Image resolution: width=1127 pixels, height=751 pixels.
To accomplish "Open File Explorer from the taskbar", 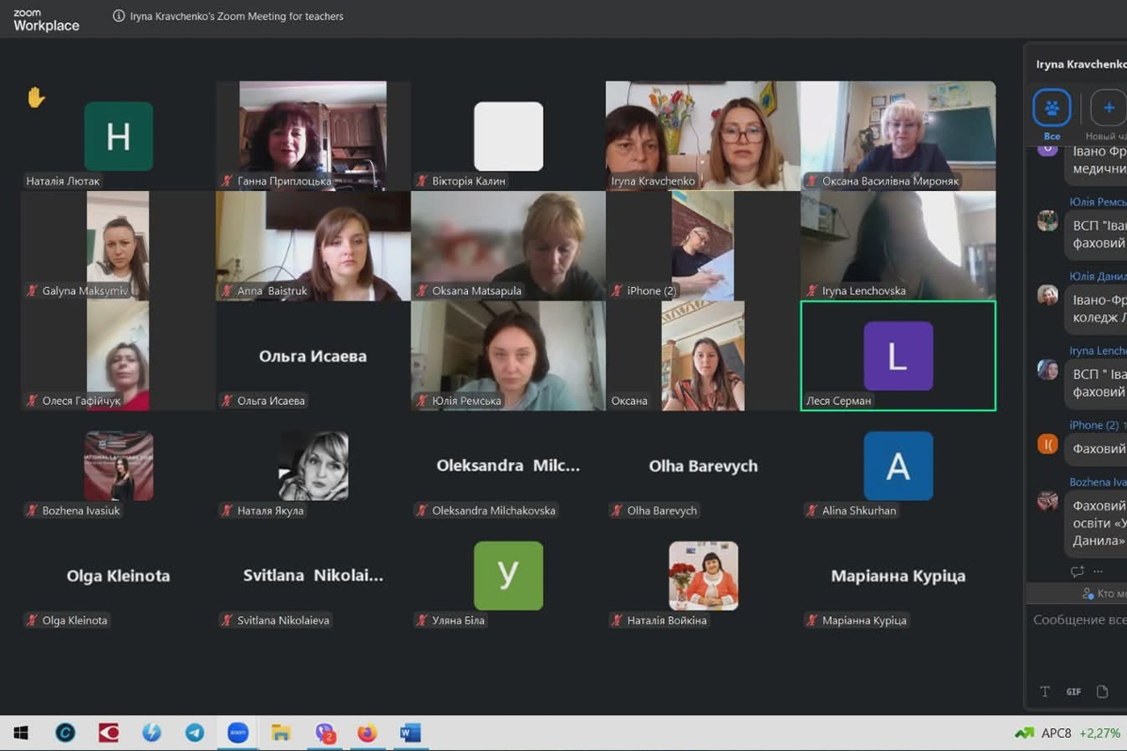I will click(x=281, y=733).
